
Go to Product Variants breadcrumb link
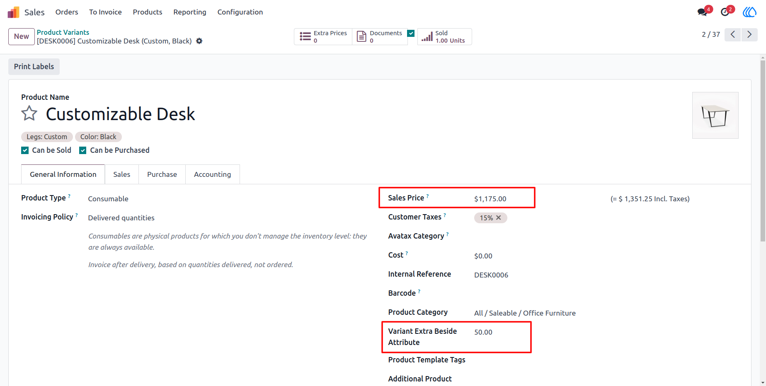click(x=63, y=32)
